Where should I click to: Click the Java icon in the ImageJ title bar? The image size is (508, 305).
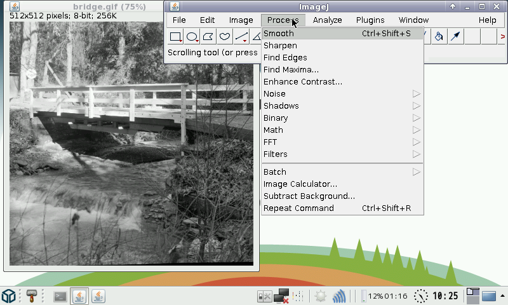tap(175, 6)
